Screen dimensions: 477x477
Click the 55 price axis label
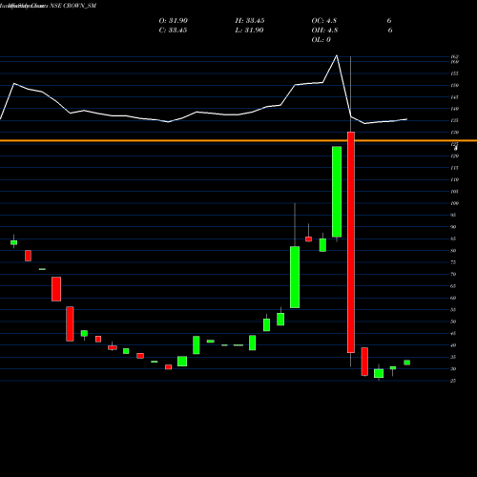coord(453,309)
